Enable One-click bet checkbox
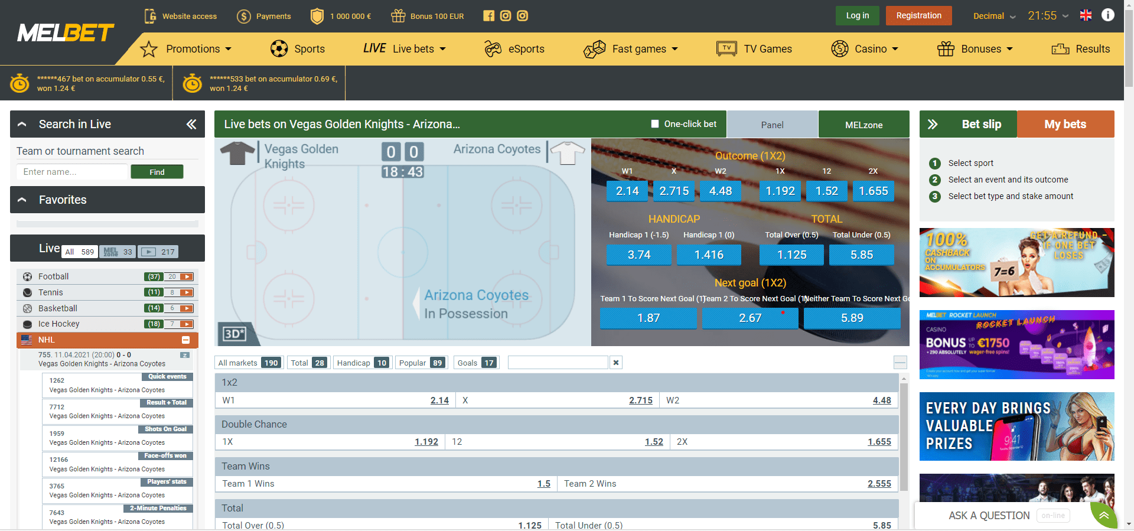Image resolution: width=1134 pixels, height=531 pixels. [x=654, y=124]
